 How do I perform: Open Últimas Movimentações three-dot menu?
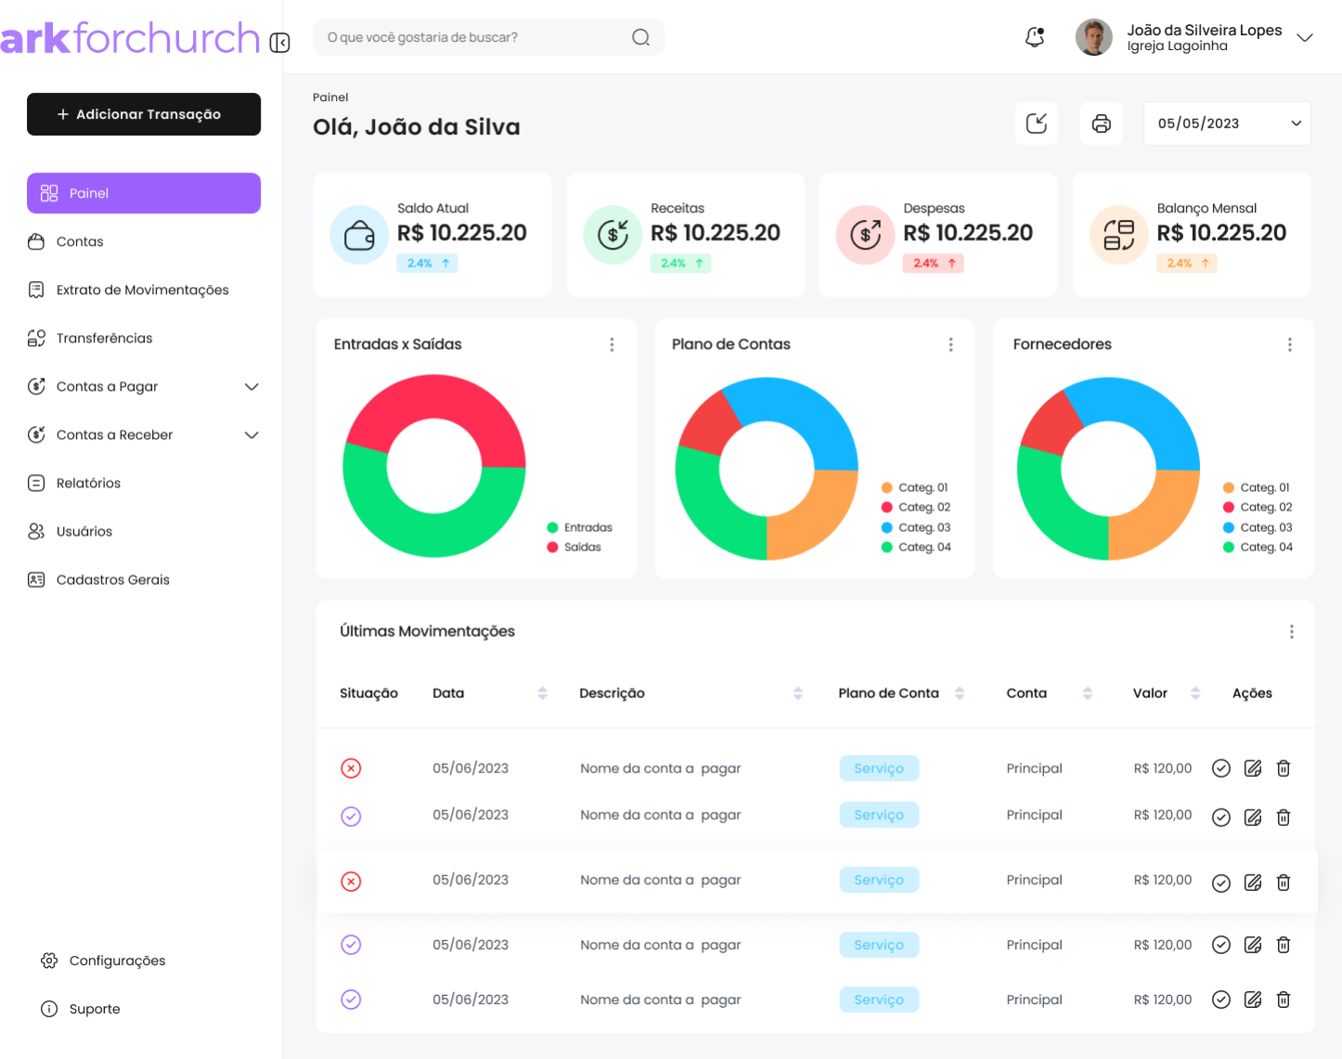coord(1291,632)
